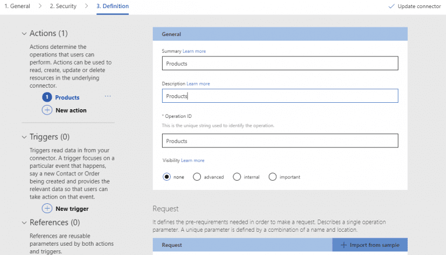
Task: Collapse the Triggers (0) section
Action: (24, 137)
